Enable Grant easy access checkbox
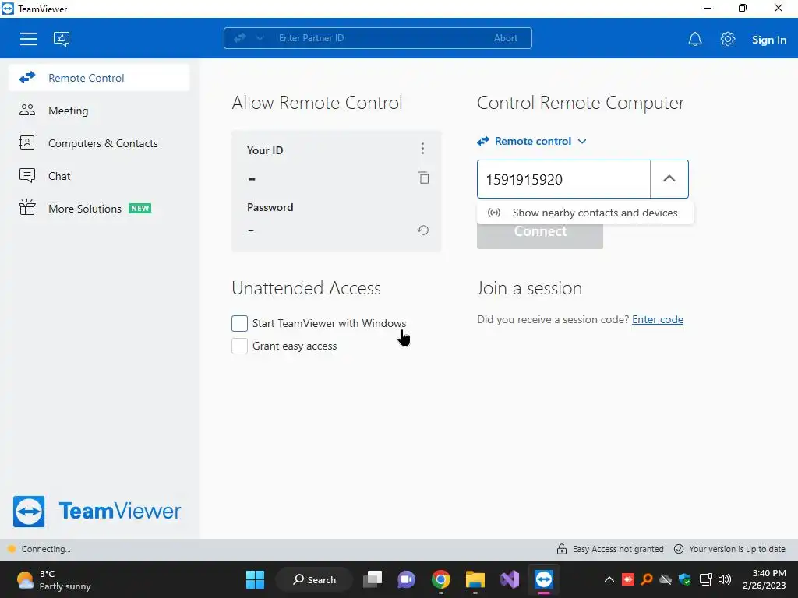Image resolution: width=798 pixels, height=598 pixels. click(x=239, y=346)
